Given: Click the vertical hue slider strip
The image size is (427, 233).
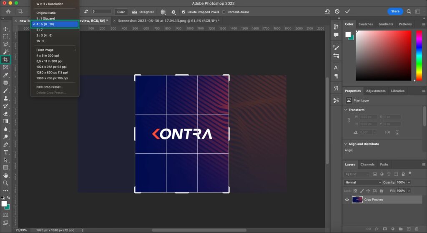Looking at the screenshot, I should [x=419, y=55].
